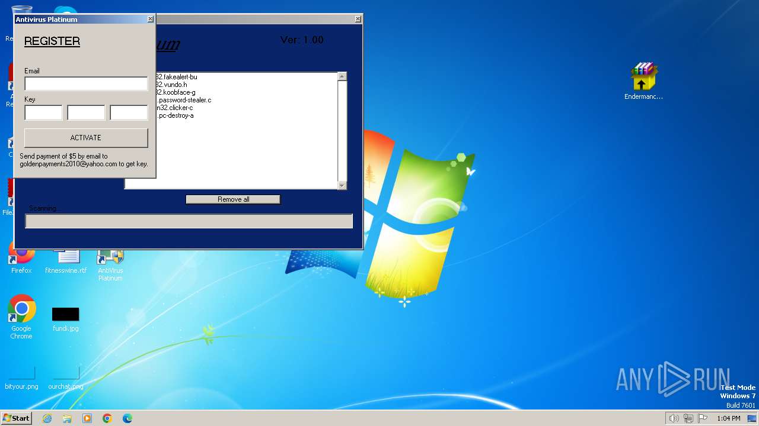Focus the third Key input box

(129, 112)
